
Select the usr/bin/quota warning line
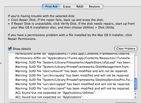pyautogui.click(x=72, y=75)
